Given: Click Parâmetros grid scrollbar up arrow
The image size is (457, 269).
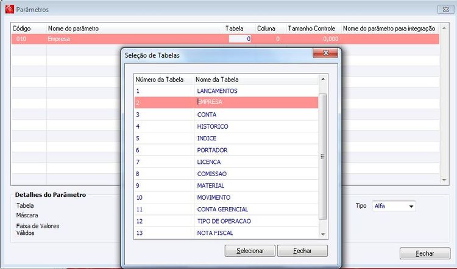Looking at the screenshot, I should tap(444, 28).
